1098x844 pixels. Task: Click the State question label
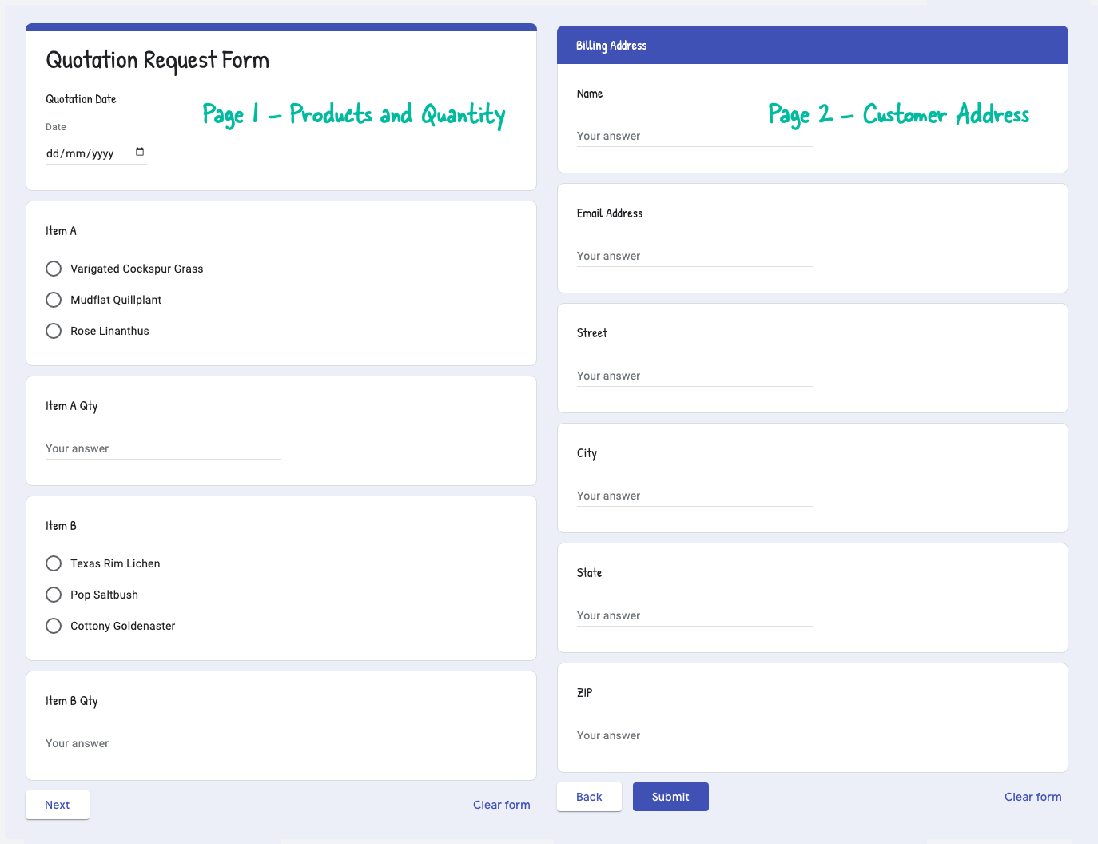click(589, 573)
